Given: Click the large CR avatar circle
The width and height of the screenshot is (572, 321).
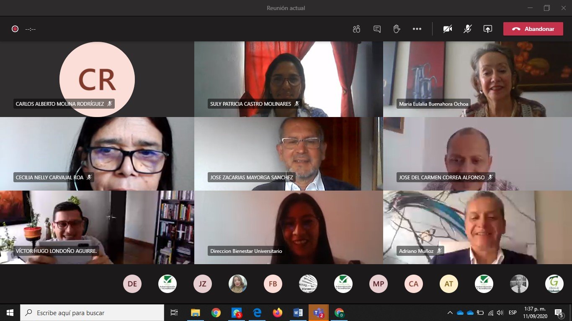Looking at the screenshot, I should click(x=97, y=79).
